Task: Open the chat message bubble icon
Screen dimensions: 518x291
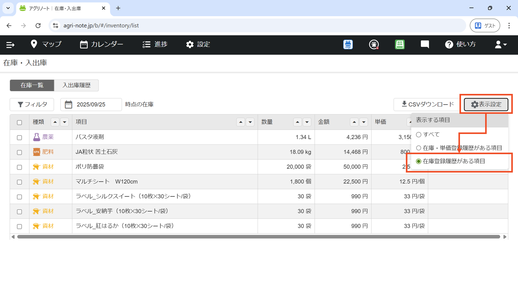Action: (425, 44)
